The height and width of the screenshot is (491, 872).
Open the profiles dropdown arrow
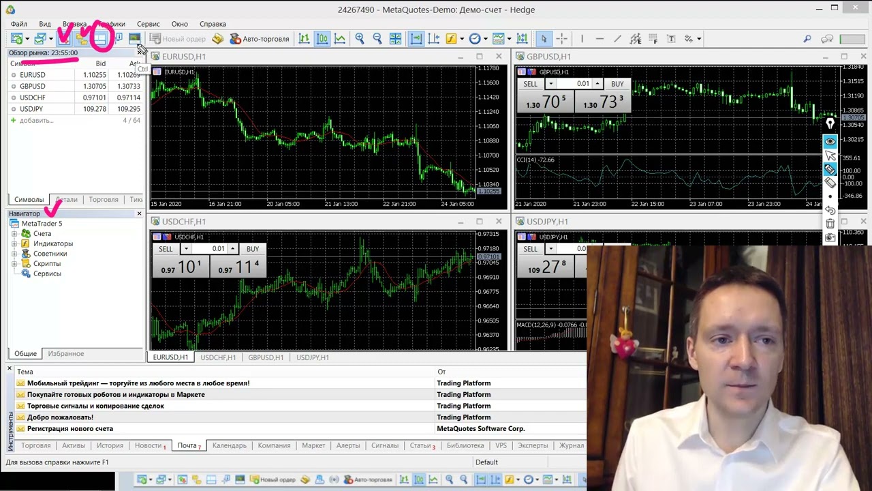point(50,39)
